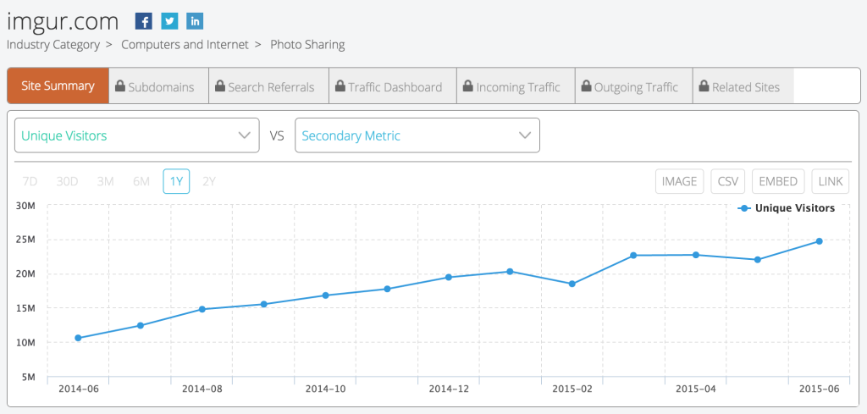The width and height of the screenshot is (867, 414).
Task: Choose the 3M time range
Action: tap(105, 181)
